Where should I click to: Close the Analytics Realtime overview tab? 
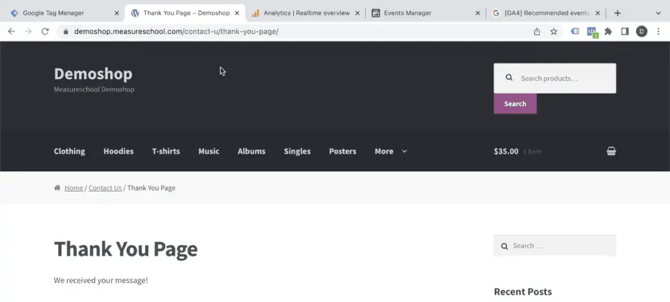(357, 13)
